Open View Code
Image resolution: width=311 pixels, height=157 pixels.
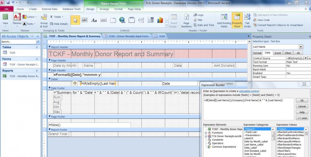pos(262,20)
